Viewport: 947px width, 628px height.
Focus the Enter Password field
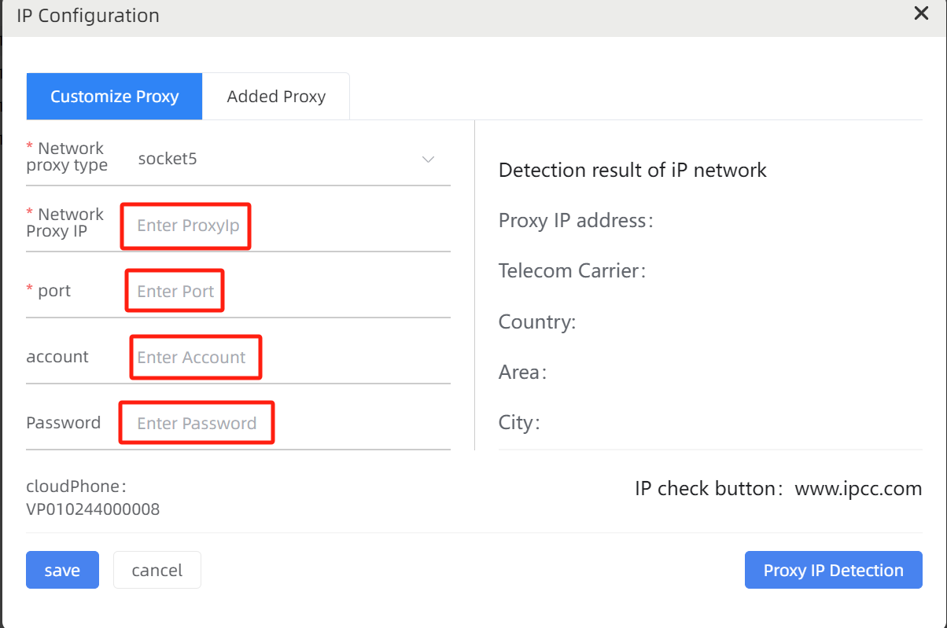click(x=197, y=424)
